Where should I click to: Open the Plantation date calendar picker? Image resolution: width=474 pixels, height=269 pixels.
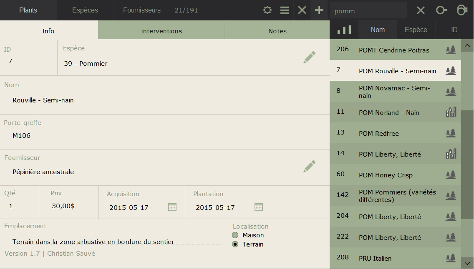click(x=259, y=207)
